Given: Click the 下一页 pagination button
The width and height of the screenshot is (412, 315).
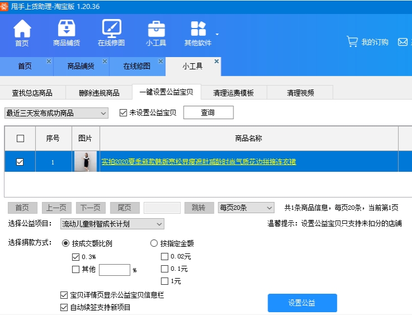Looking at the screenshot, I should (x=91, y=208).
